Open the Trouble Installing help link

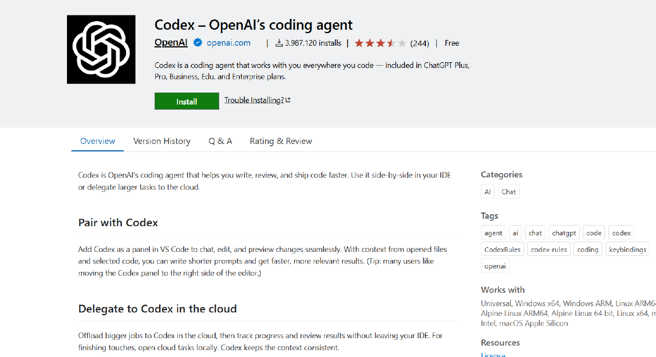point(254,99)
